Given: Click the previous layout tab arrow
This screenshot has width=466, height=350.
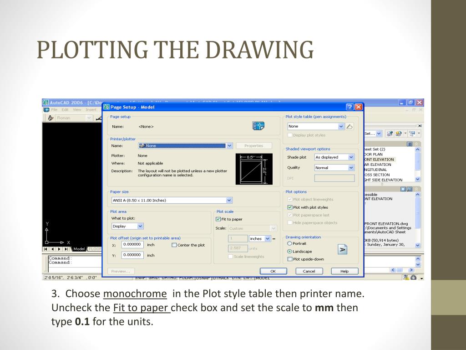Looking at the screenshot, I should (x=53, y=249).
